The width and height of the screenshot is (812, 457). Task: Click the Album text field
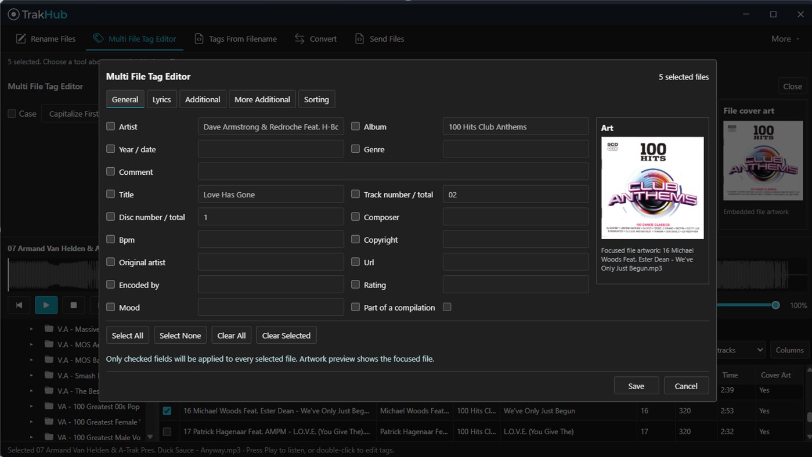click(515, 127)
